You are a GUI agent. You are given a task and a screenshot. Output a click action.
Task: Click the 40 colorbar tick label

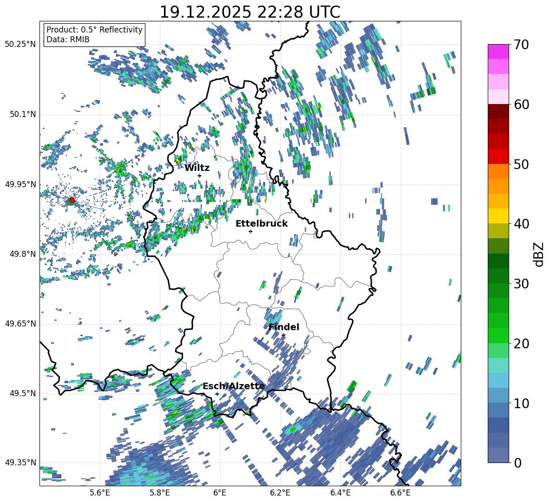pos(521,224)
